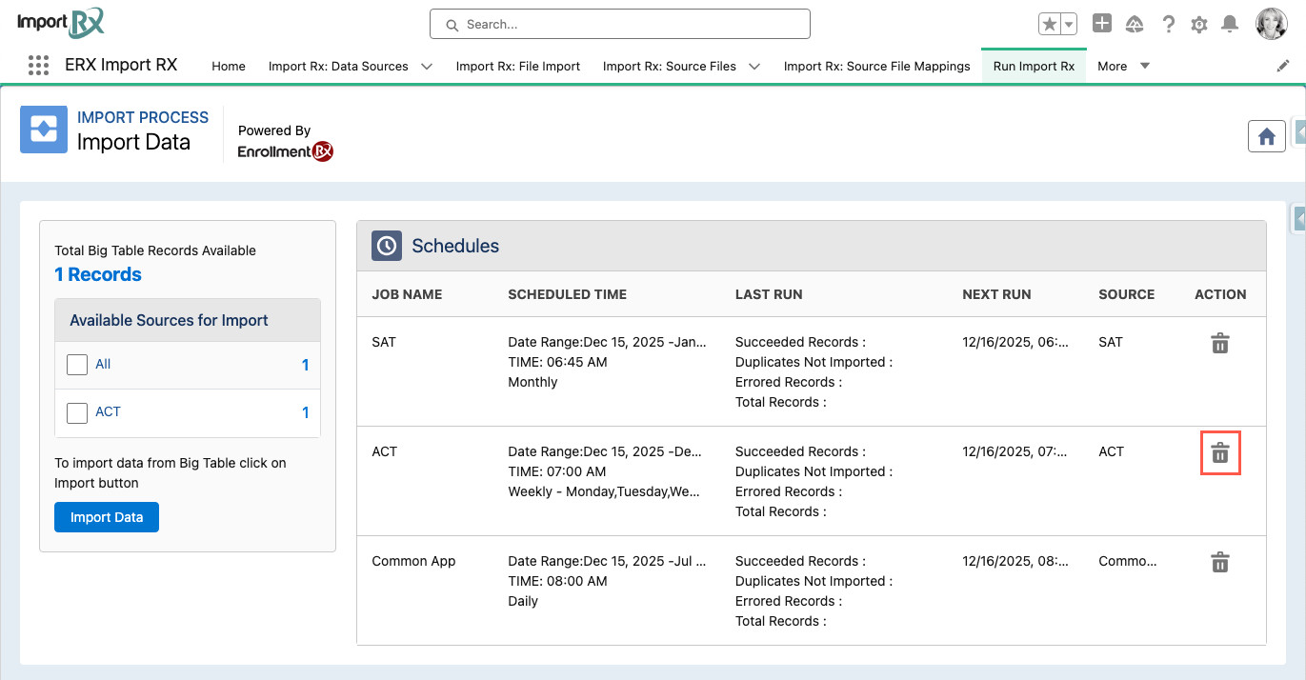1306x680 pixels.
Task: Expand Import Rx: Source Files dropdown arrow
Action: 754,67
